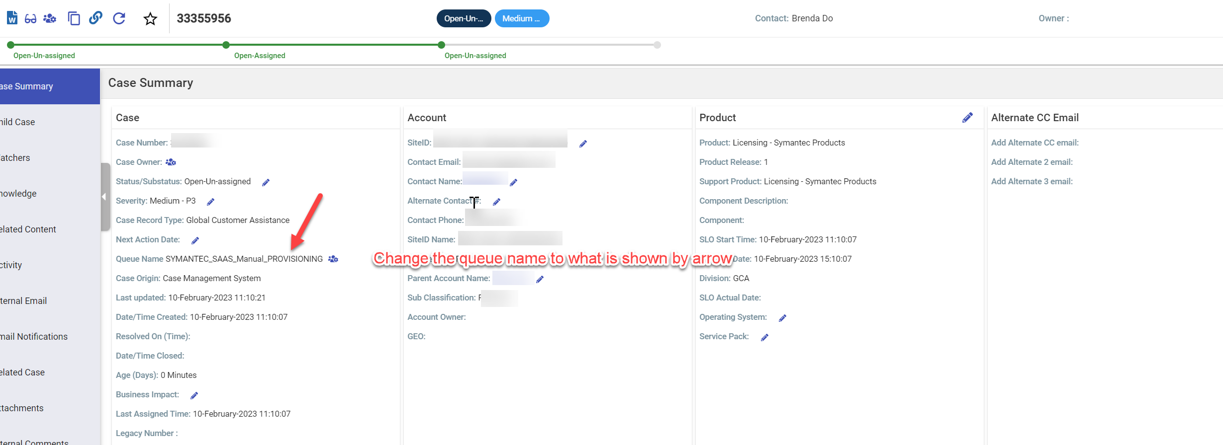
Task: Click the change queue icon beside Queue Name
Action: point(333,259)
